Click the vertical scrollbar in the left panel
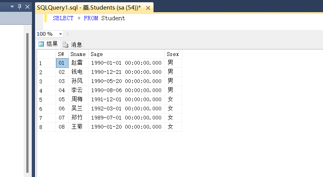The width and height of the screenshot is (323, 177). [x=27, y=102]
